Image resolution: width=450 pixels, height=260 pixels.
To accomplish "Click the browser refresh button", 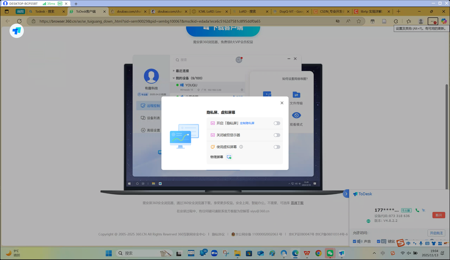I will pos(19,21).
